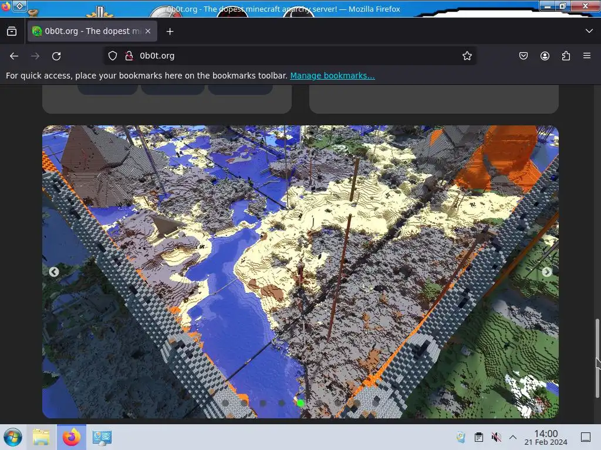Show previous carousel image with left arrow
The width and height of the screenshot is (601, 450).
(x=53, y=272)
